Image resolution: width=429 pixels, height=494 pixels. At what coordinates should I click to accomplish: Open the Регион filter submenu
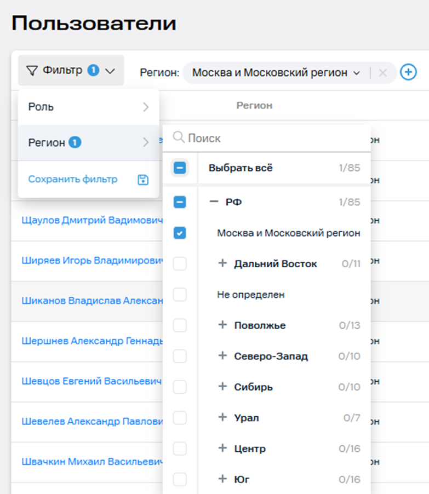pos(88,142)
